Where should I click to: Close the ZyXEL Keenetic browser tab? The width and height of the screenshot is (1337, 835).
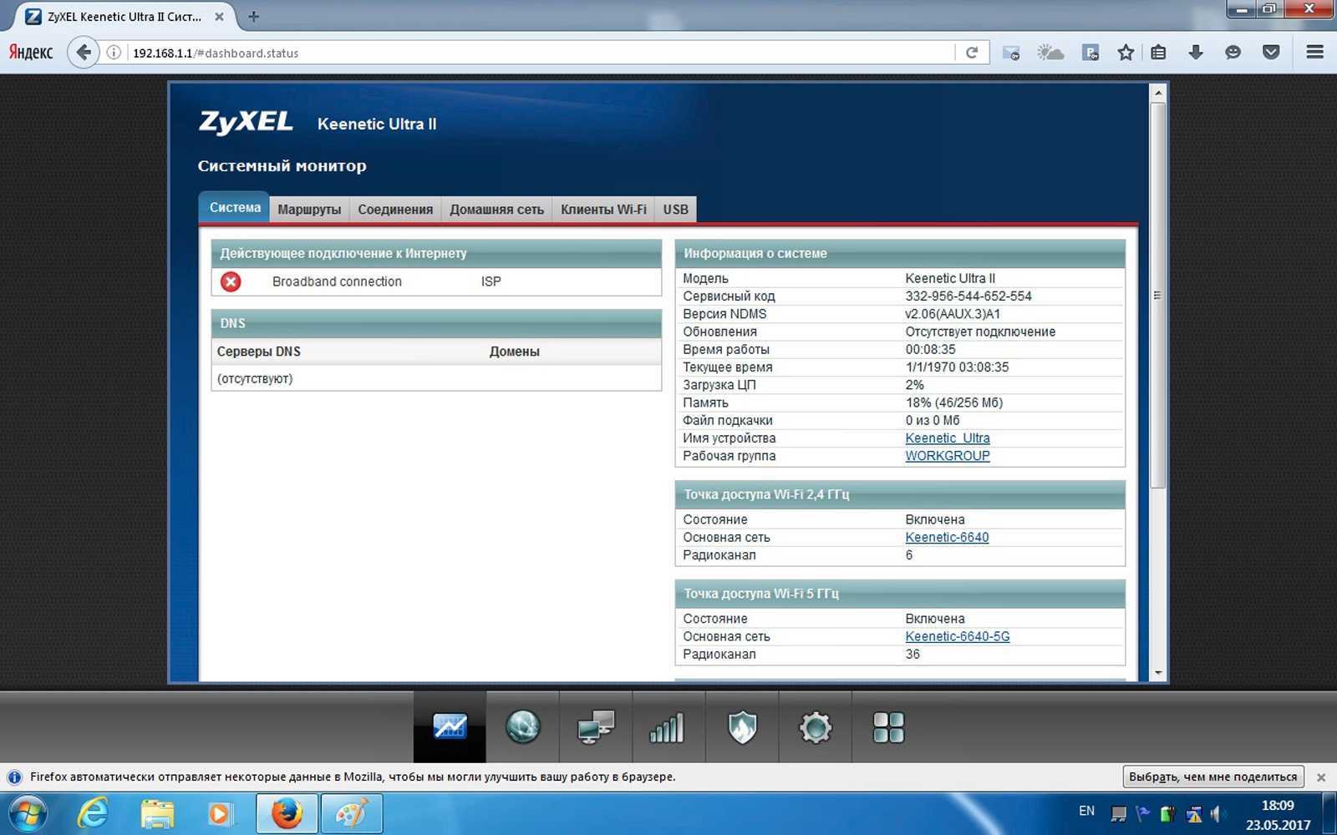click(219, 16)
